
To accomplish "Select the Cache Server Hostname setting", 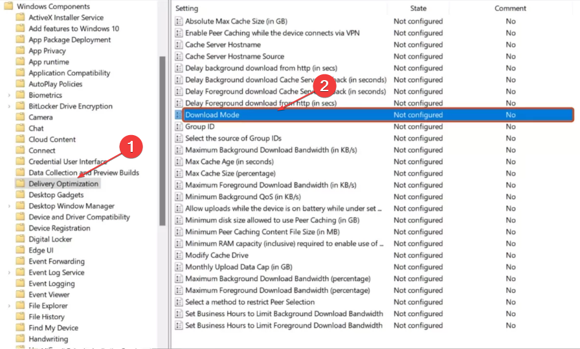I will click(223, 45).
